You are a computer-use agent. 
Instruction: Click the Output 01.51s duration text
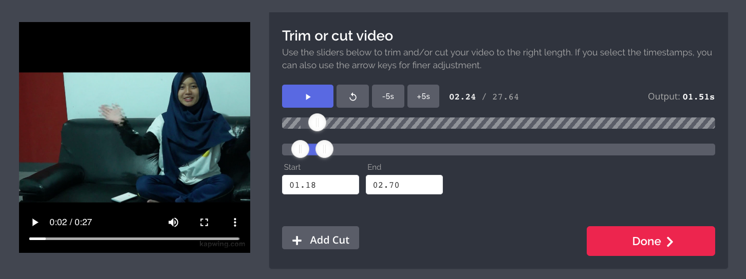(x=681, y=96)
